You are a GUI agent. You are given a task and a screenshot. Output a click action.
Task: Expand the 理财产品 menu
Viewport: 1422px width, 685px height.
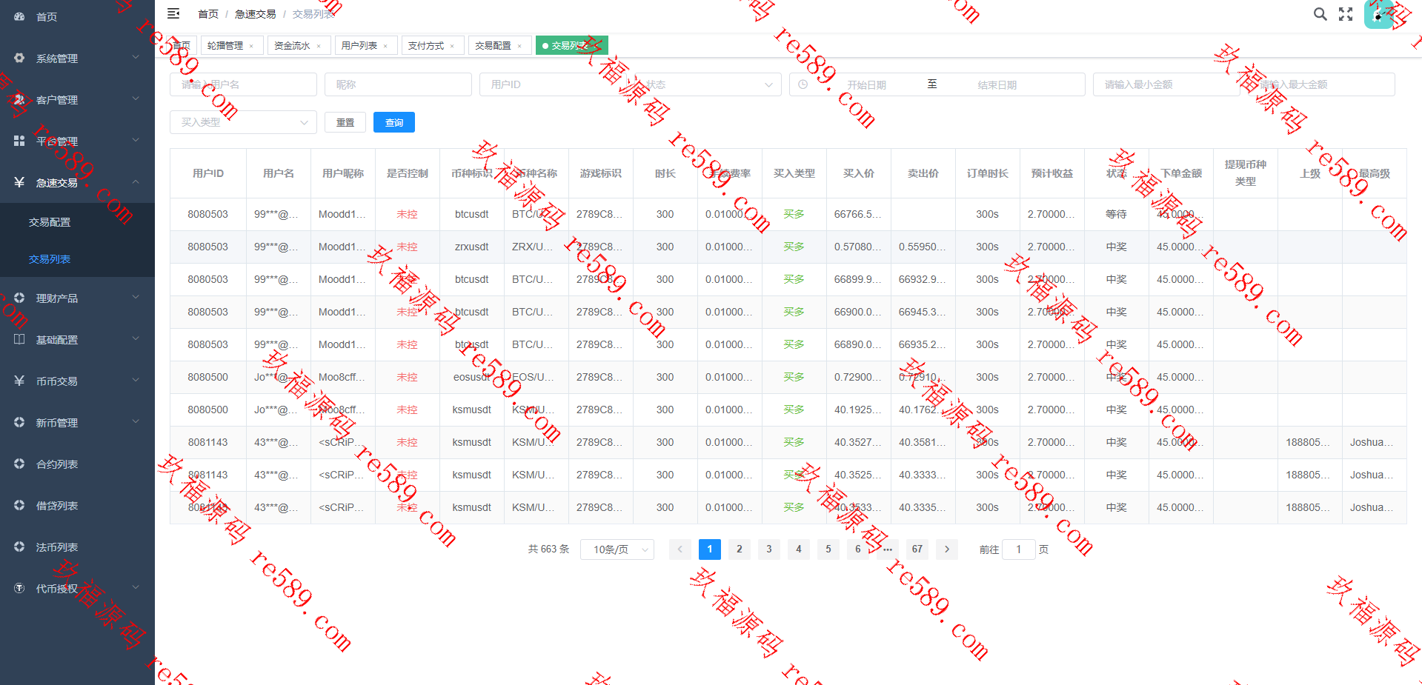coord(136,297)
